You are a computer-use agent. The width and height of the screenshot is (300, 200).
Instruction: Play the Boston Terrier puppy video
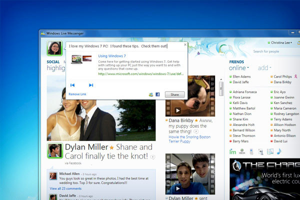(x=177, y=111)
